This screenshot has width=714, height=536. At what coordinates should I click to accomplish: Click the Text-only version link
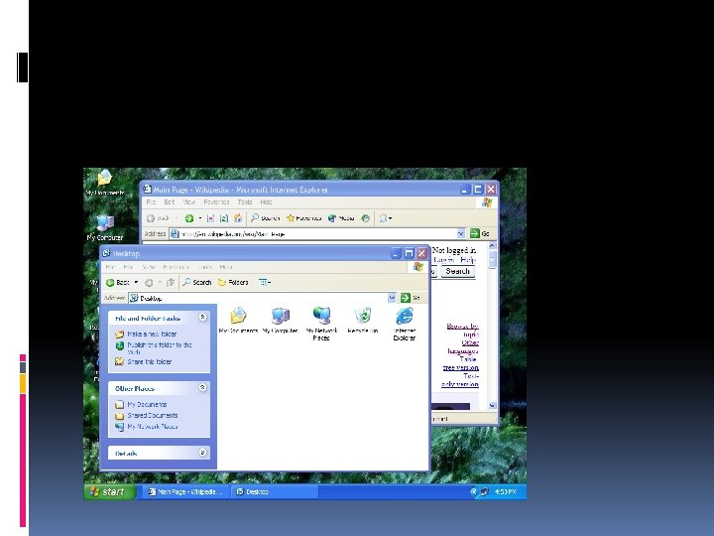click(460, 380)
